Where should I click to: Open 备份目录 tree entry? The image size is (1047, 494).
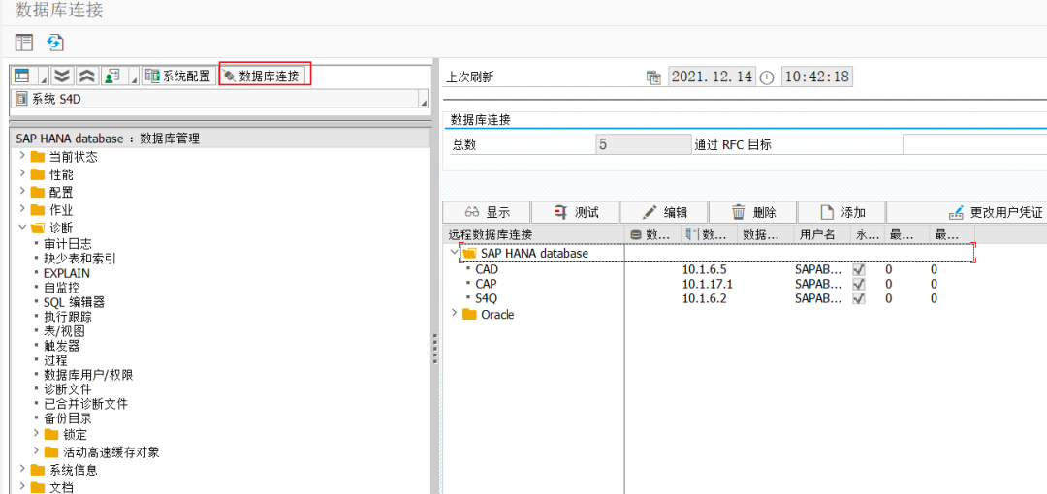(68, 418)
